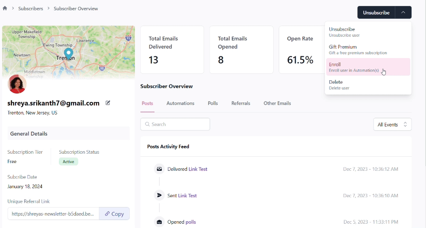Click the map location pin marker
Image resolution: width=426 pixels, height=228 pixels.
[68, 54]
